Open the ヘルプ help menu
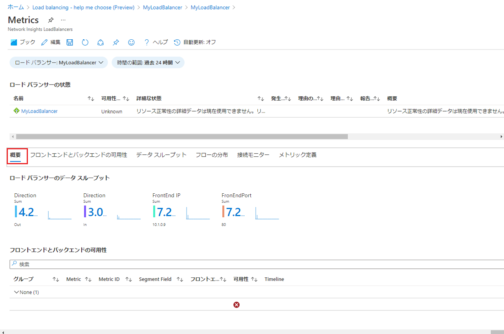The width and height of the screenshot is (504, 334). pos(156,42)
